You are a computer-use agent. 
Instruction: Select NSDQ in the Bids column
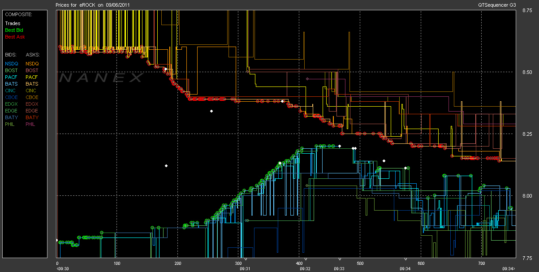click(x=11, y=64)
